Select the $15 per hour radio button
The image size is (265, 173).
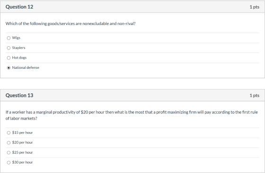tap(9, 133)
